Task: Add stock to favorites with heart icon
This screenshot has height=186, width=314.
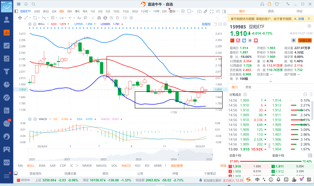Action: pos(248,40)
